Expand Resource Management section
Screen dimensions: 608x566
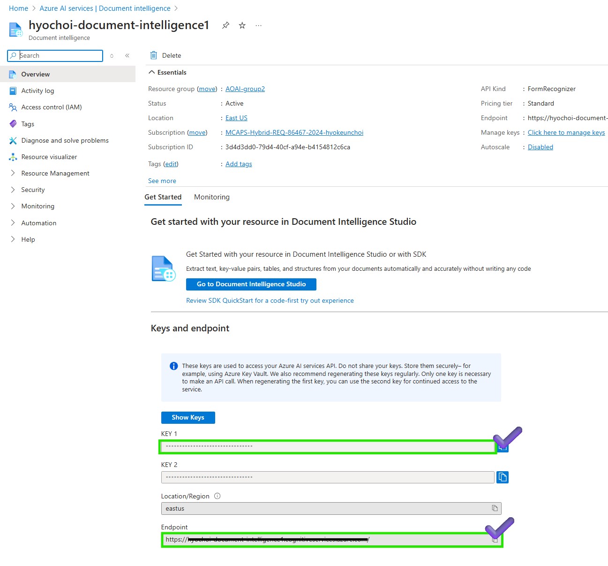[x=13, y=173]
